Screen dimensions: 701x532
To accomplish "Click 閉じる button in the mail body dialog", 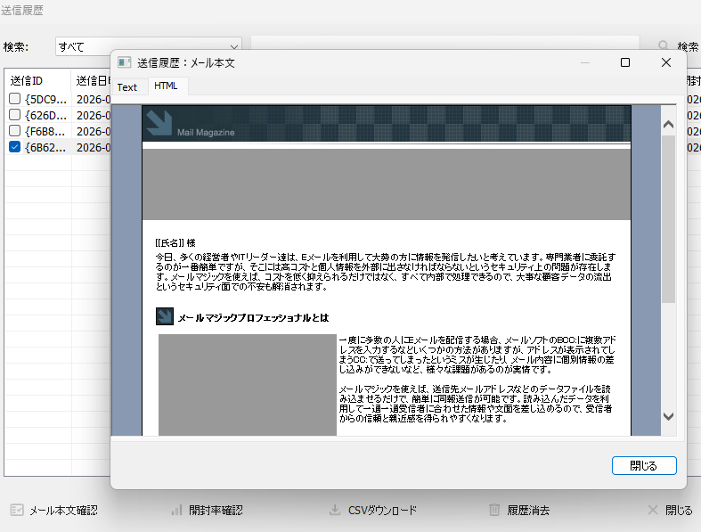I will [x=644, y=465].
